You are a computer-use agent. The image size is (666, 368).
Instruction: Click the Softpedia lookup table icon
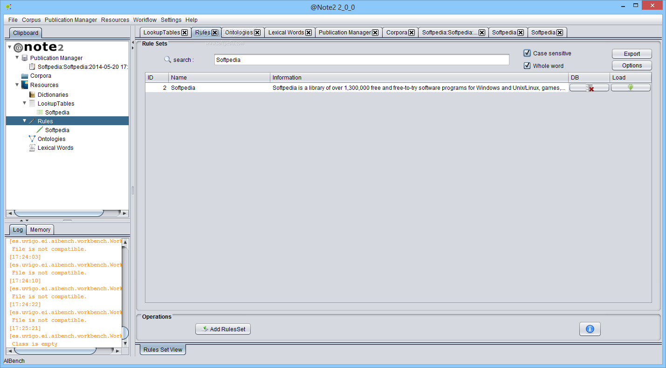tap(40, 112)
